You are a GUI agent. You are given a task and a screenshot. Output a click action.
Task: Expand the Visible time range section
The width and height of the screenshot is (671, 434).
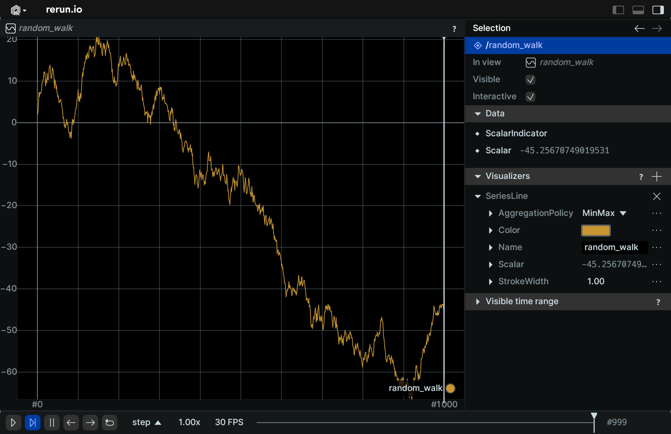coord(478,302)
